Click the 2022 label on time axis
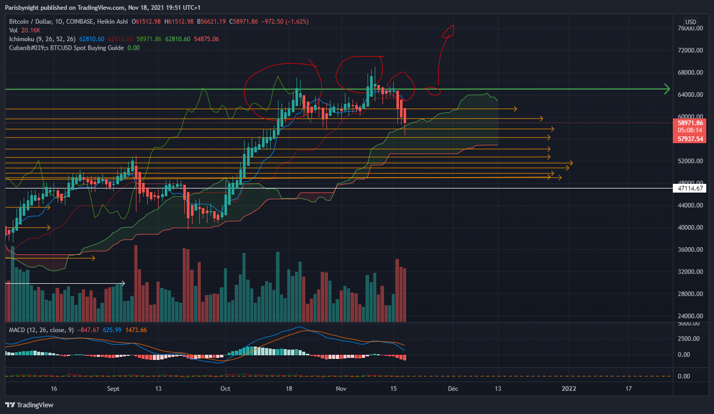The image size is (714, 414). (569, 388)
